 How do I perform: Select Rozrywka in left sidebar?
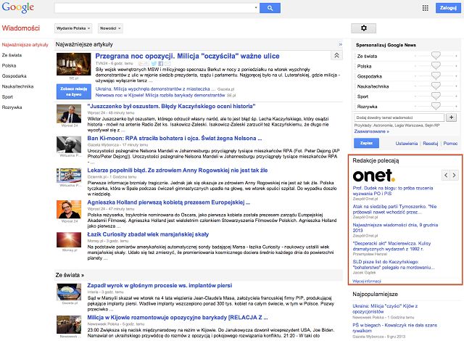(12, 107)
